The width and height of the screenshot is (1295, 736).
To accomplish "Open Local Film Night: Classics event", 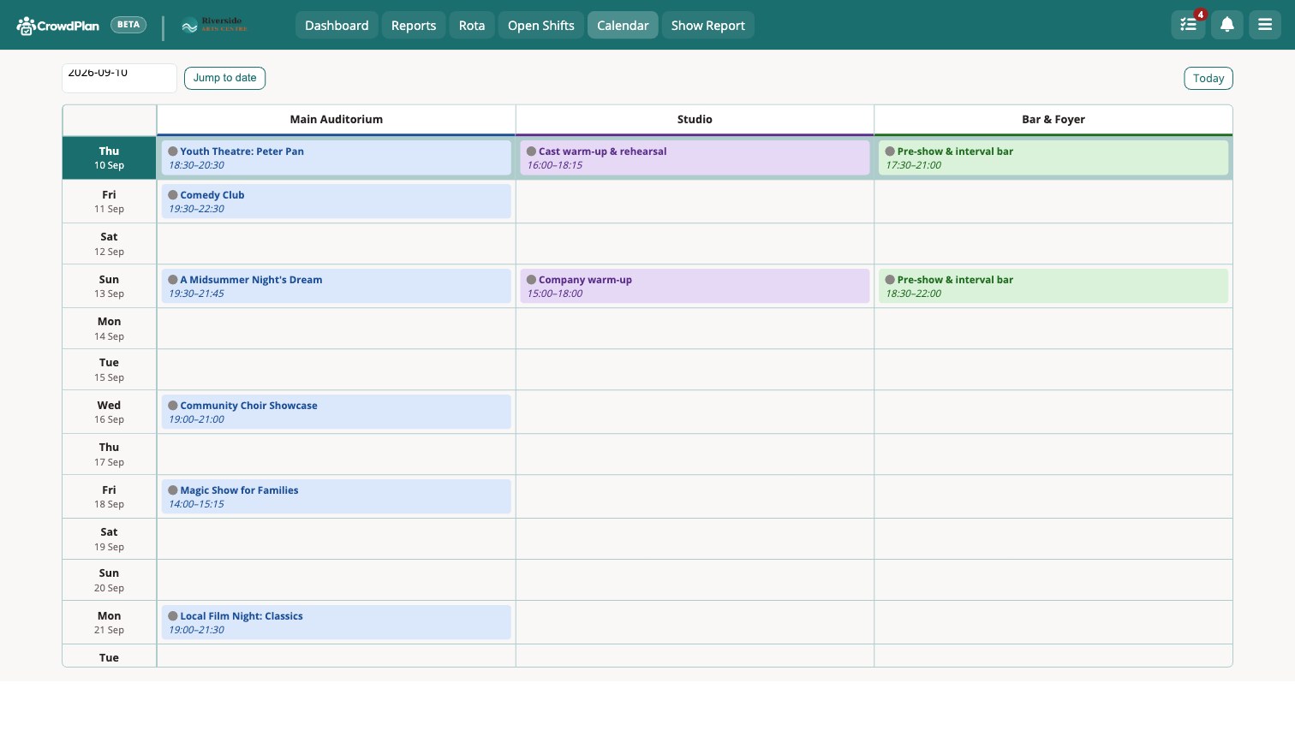I will point(337,622).
